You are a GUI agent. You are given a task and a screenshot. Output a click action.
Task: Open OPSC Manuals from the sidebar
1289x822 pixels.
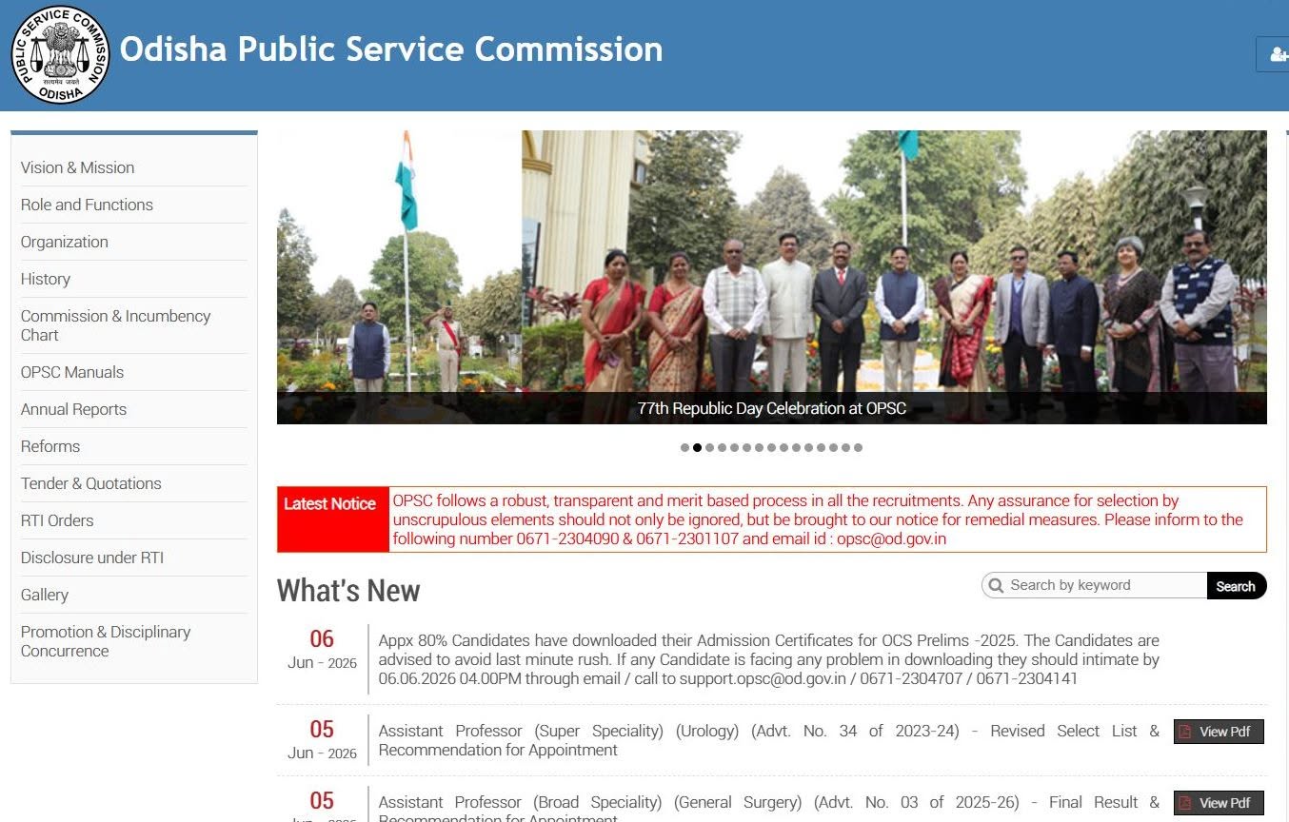click(72, 372)
